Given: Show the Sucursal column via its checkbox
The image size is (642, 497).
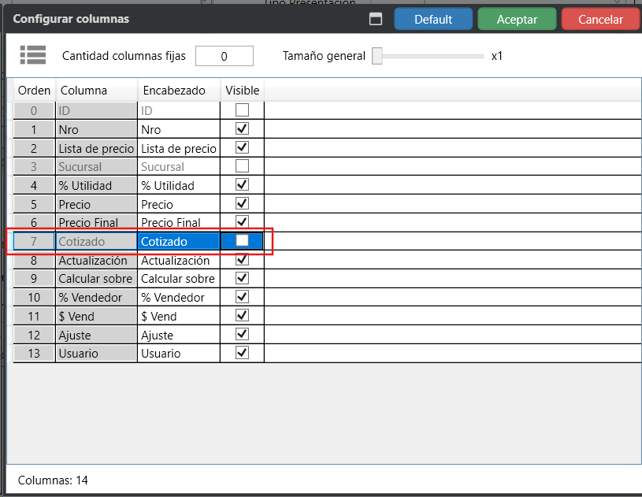Looking at the screenshot, I should point(242,166).
